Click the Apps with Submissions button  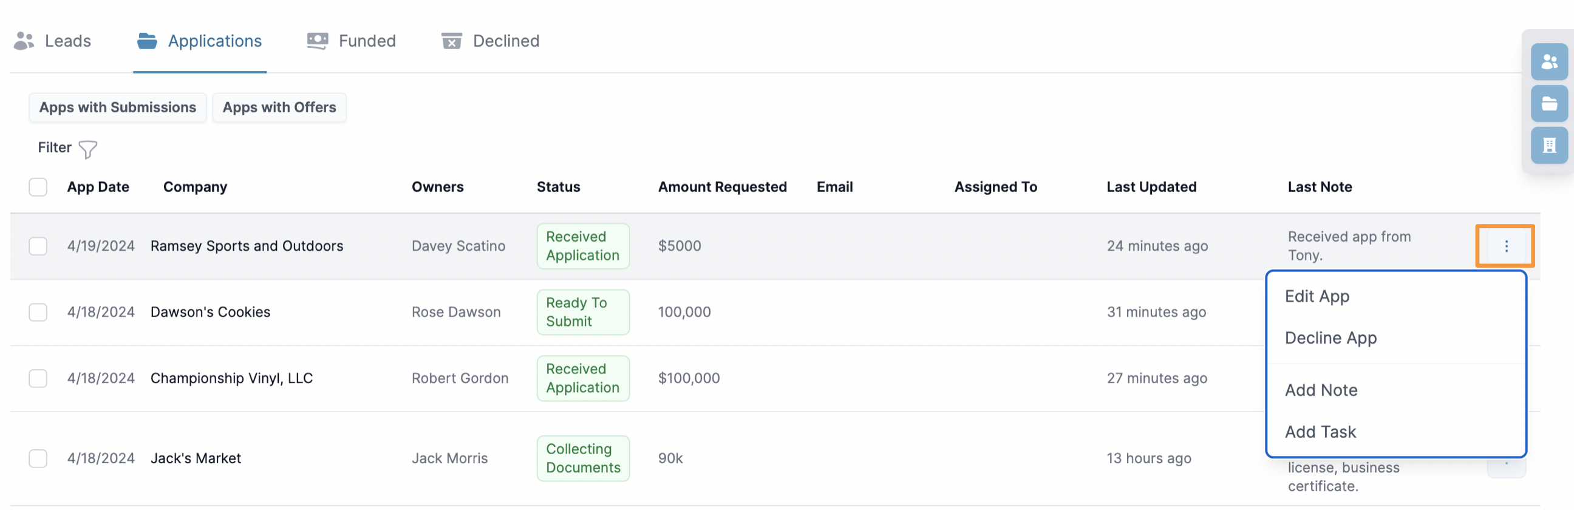[x=117, y=107]
